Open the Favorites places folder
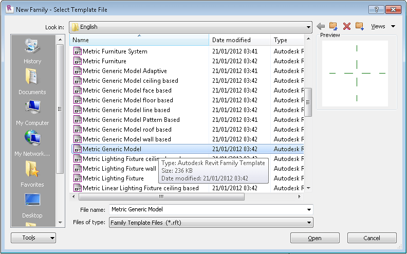 [32, 174]
